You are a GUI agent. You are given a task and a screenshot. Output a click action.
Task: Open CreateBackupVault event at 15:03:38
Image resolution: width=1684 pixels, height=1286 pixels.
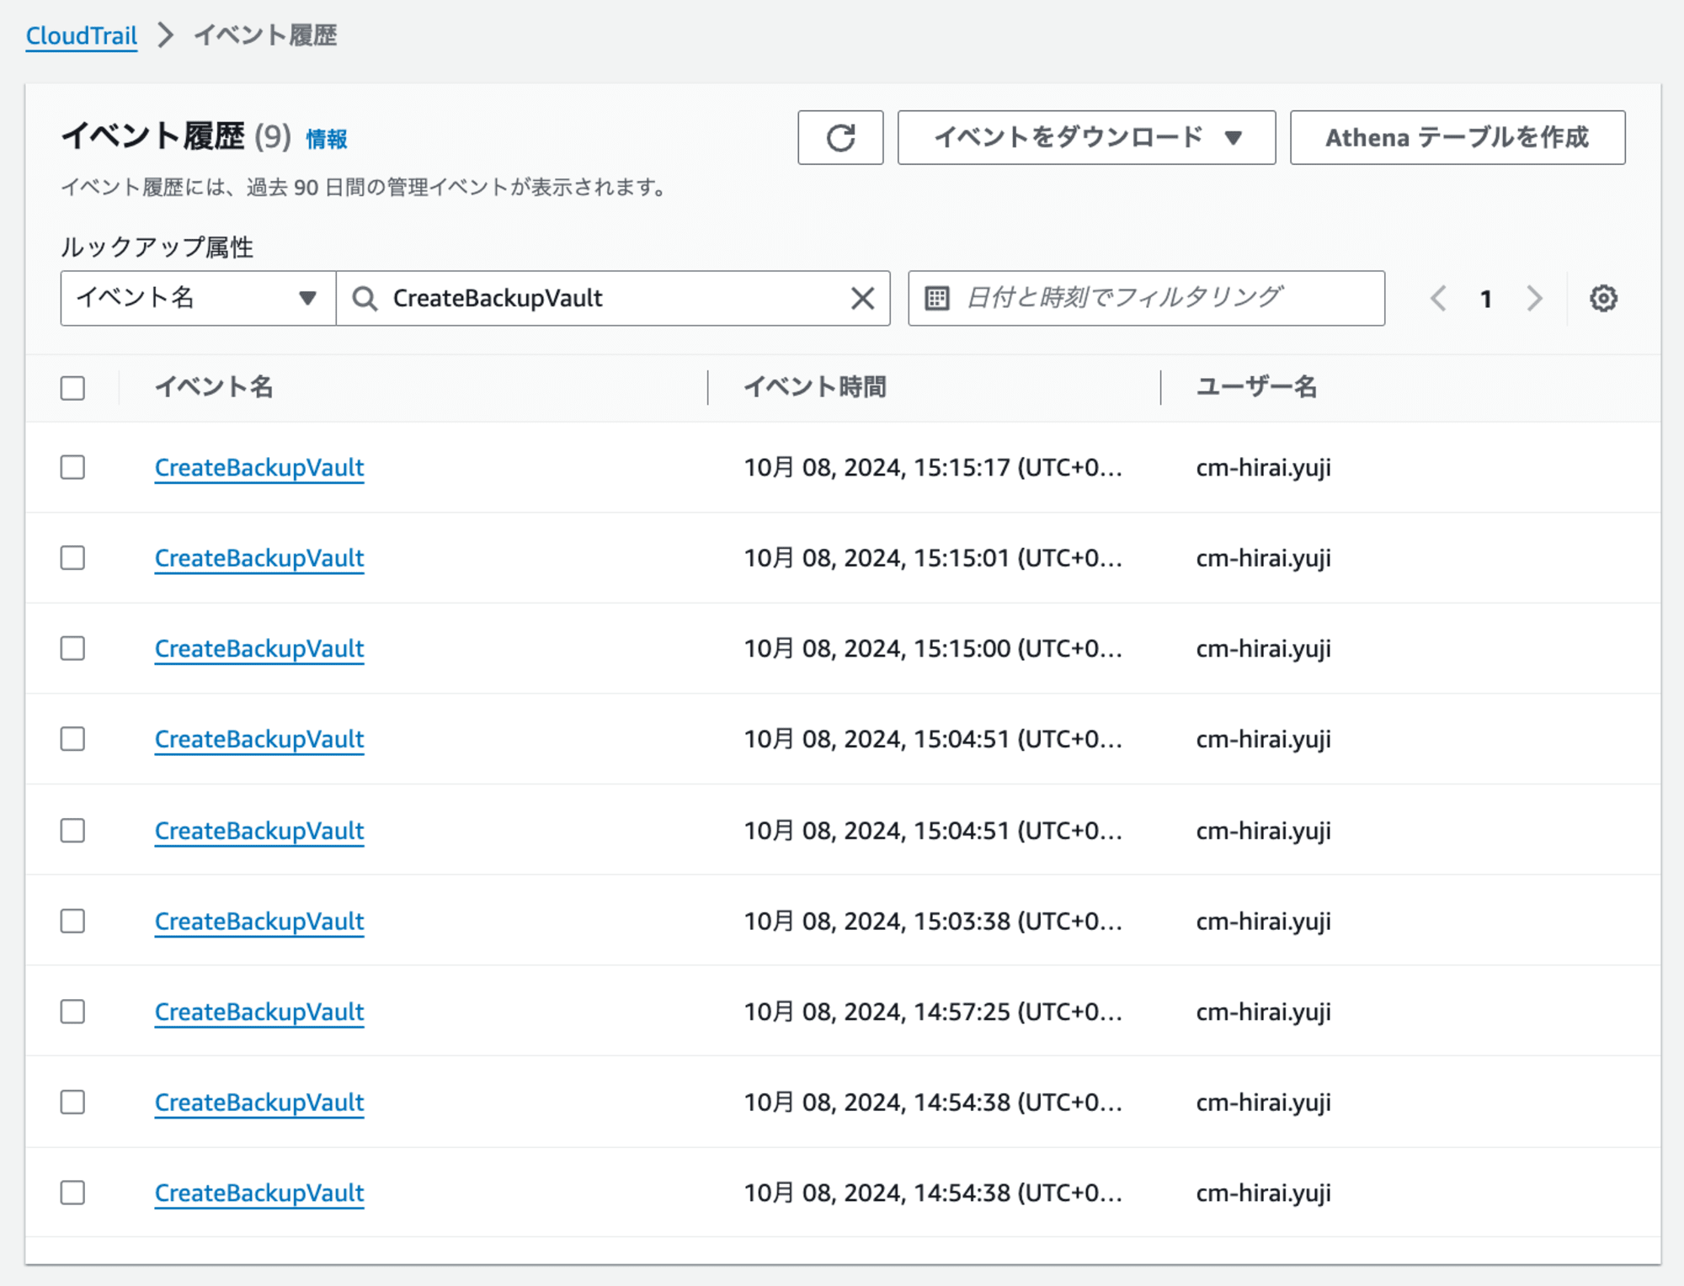(x=259, y=922)
